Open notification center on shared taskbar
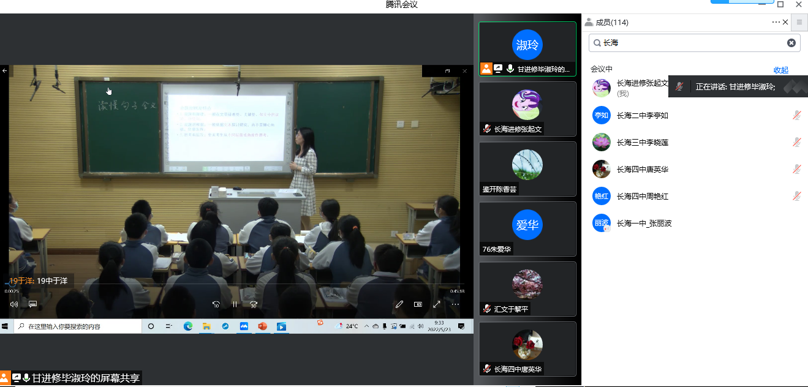808x387 pixels. [x=461, y=326]
